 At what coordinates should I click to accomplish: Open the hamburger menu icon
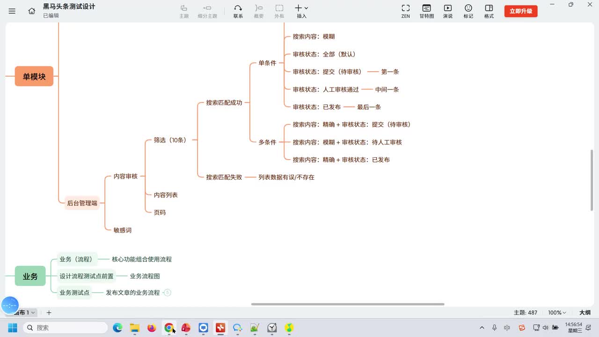pyautogui.click(x=12, y=11)
